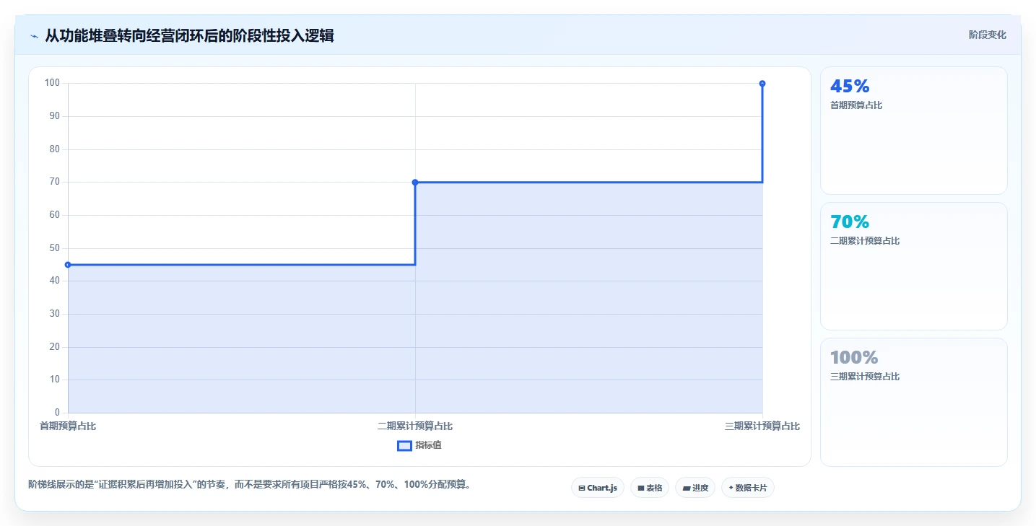
Task: Click the footnote text about 阶梯线
Action: coord(250,484)
